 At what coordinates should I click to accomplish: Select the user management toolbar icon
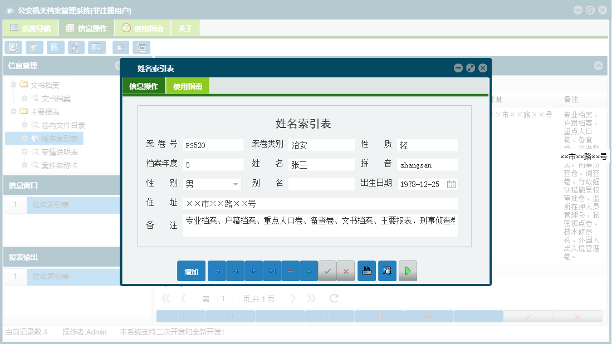click(76, 47)
